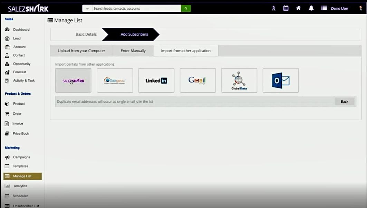The width and height of the screenshot is (367, 208).
Task: Open Forecast in the sidebar
Action: [x=20, y=72]
